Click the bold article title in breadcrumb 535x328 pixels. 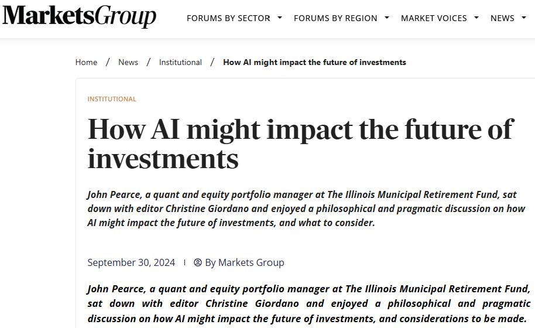coord(314,62)
